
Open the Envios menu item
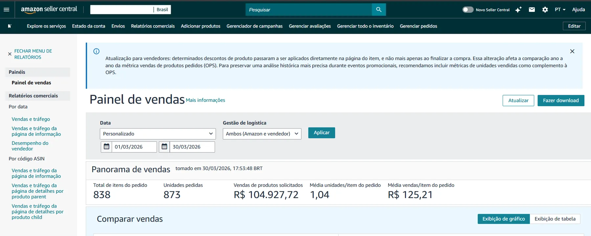pyautogui.click(x=118, y=26)
